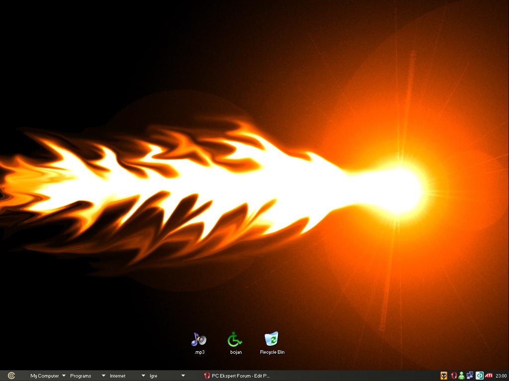
Task: Click the spiral start button in taskbar
Action: click(11, 376)
